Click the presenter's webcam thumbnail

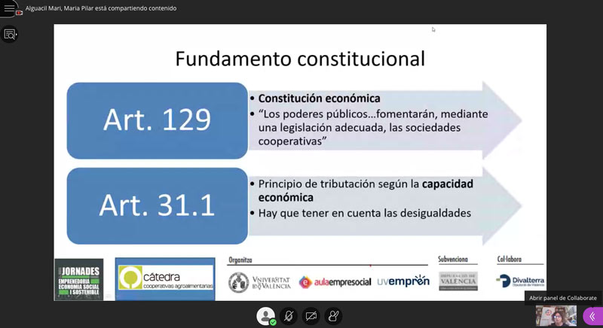pos(556,316)
